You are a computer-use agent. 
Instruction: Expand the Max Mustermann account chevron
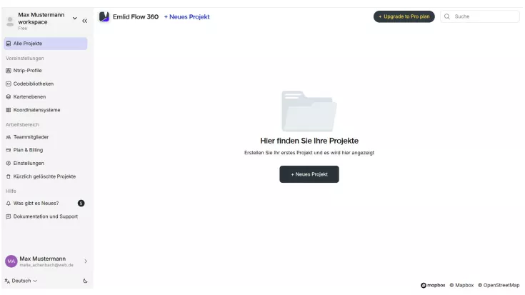click(86, 261)
